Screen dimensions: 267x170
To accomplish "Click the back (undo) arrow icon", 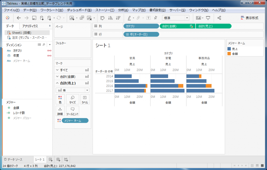I will click(19, 18).
